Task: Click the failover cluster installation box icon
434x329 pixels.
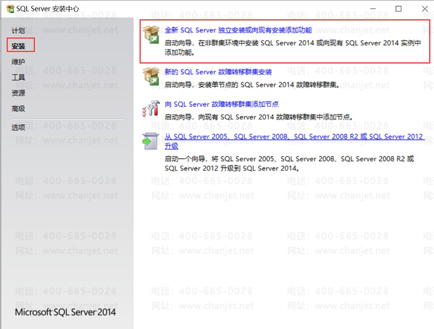Action: pos(151,76)
